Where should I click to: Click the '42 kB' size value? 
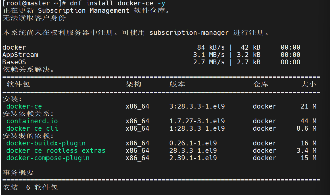pos(251,48)
